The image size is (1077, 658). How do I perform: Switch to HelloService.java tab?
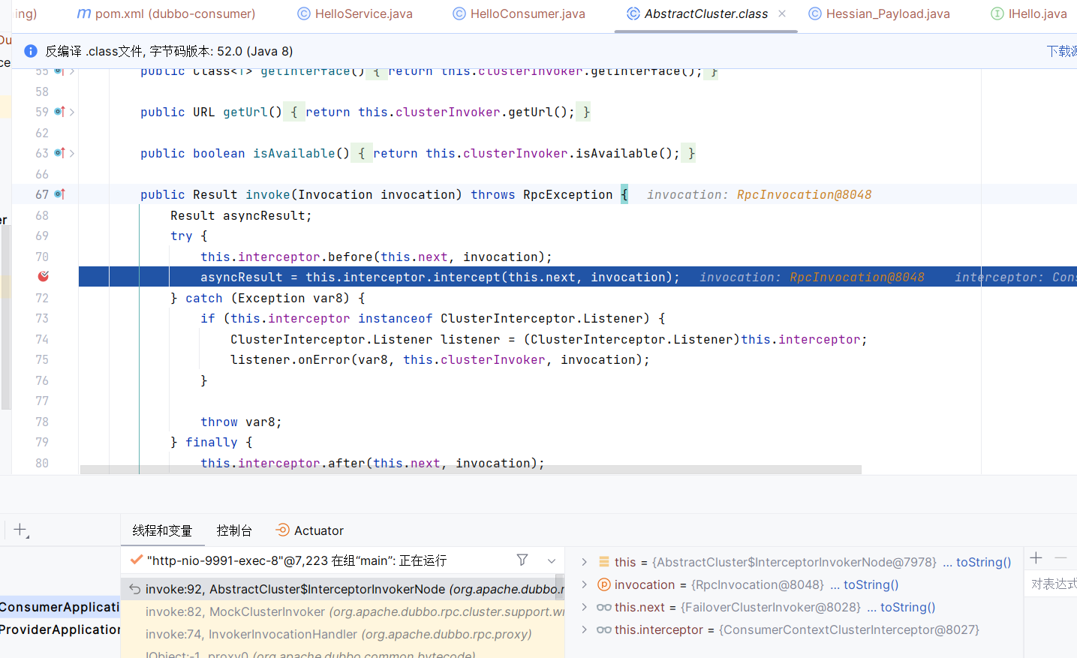coord(355,14)
